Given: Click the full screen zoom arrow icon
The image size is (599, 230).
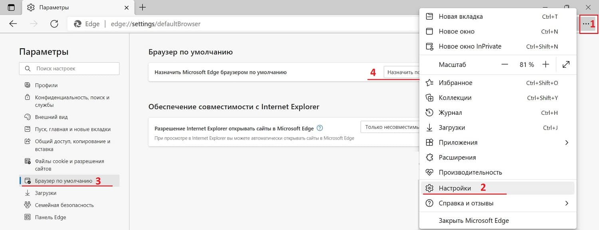Looking at the screenshot, I should (566, 65).
